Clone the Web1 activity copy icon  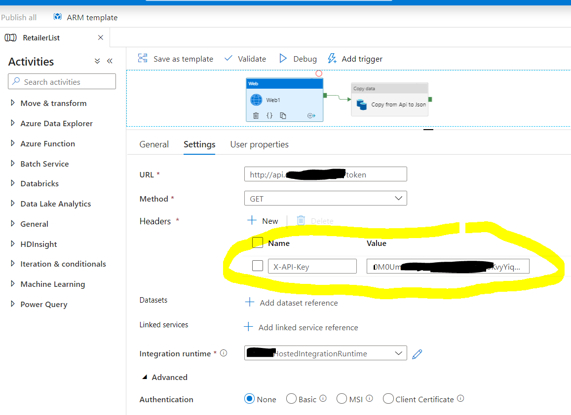click(x=283, y=116)
